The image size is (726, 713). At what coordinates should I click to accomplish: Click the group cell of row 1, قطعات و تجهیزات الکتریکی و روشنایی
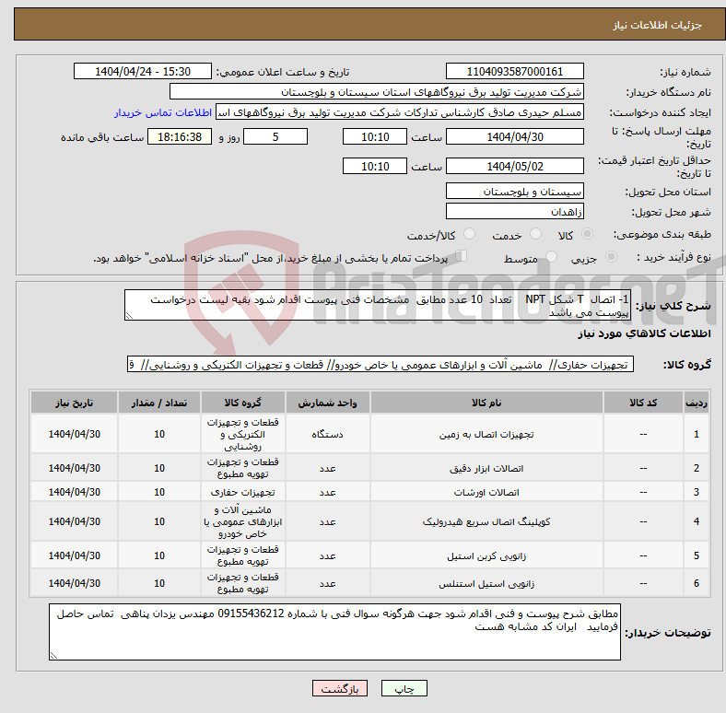click(242, 434)
